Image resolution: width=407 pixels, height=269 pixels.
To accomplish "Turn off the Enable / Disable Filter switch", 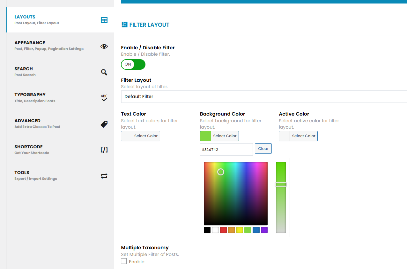I will click(x=133, y=64).
